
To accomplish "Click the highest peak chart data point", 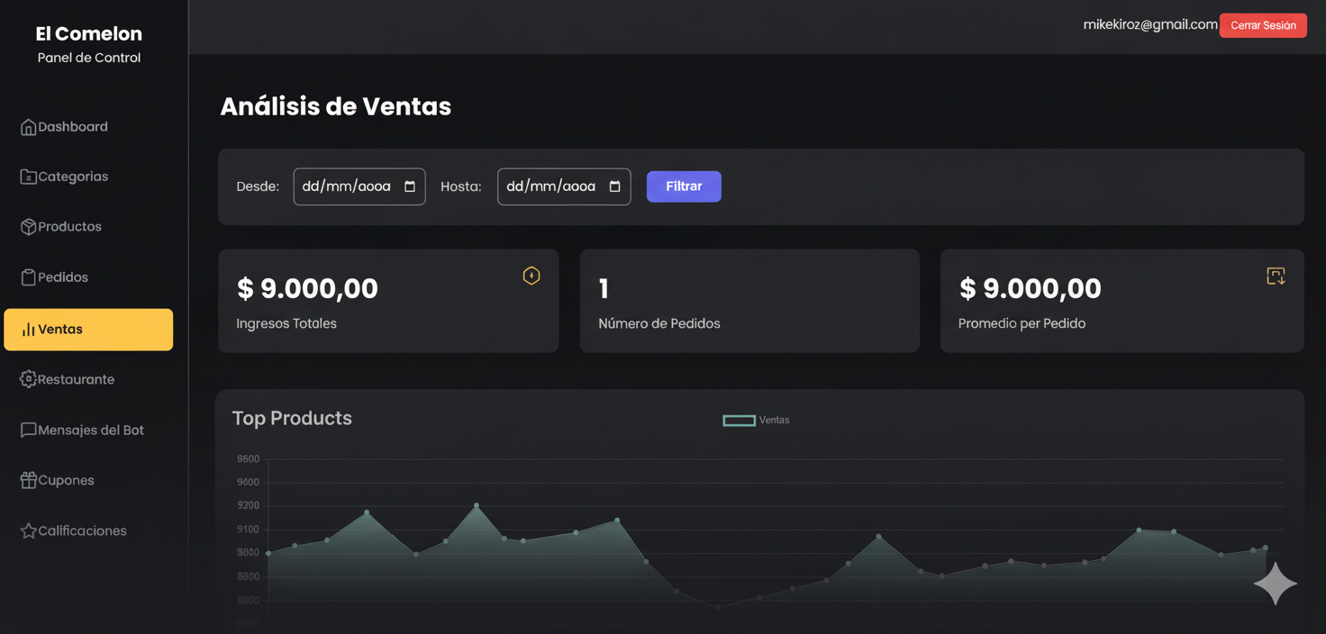I will [x=477, y=505].
